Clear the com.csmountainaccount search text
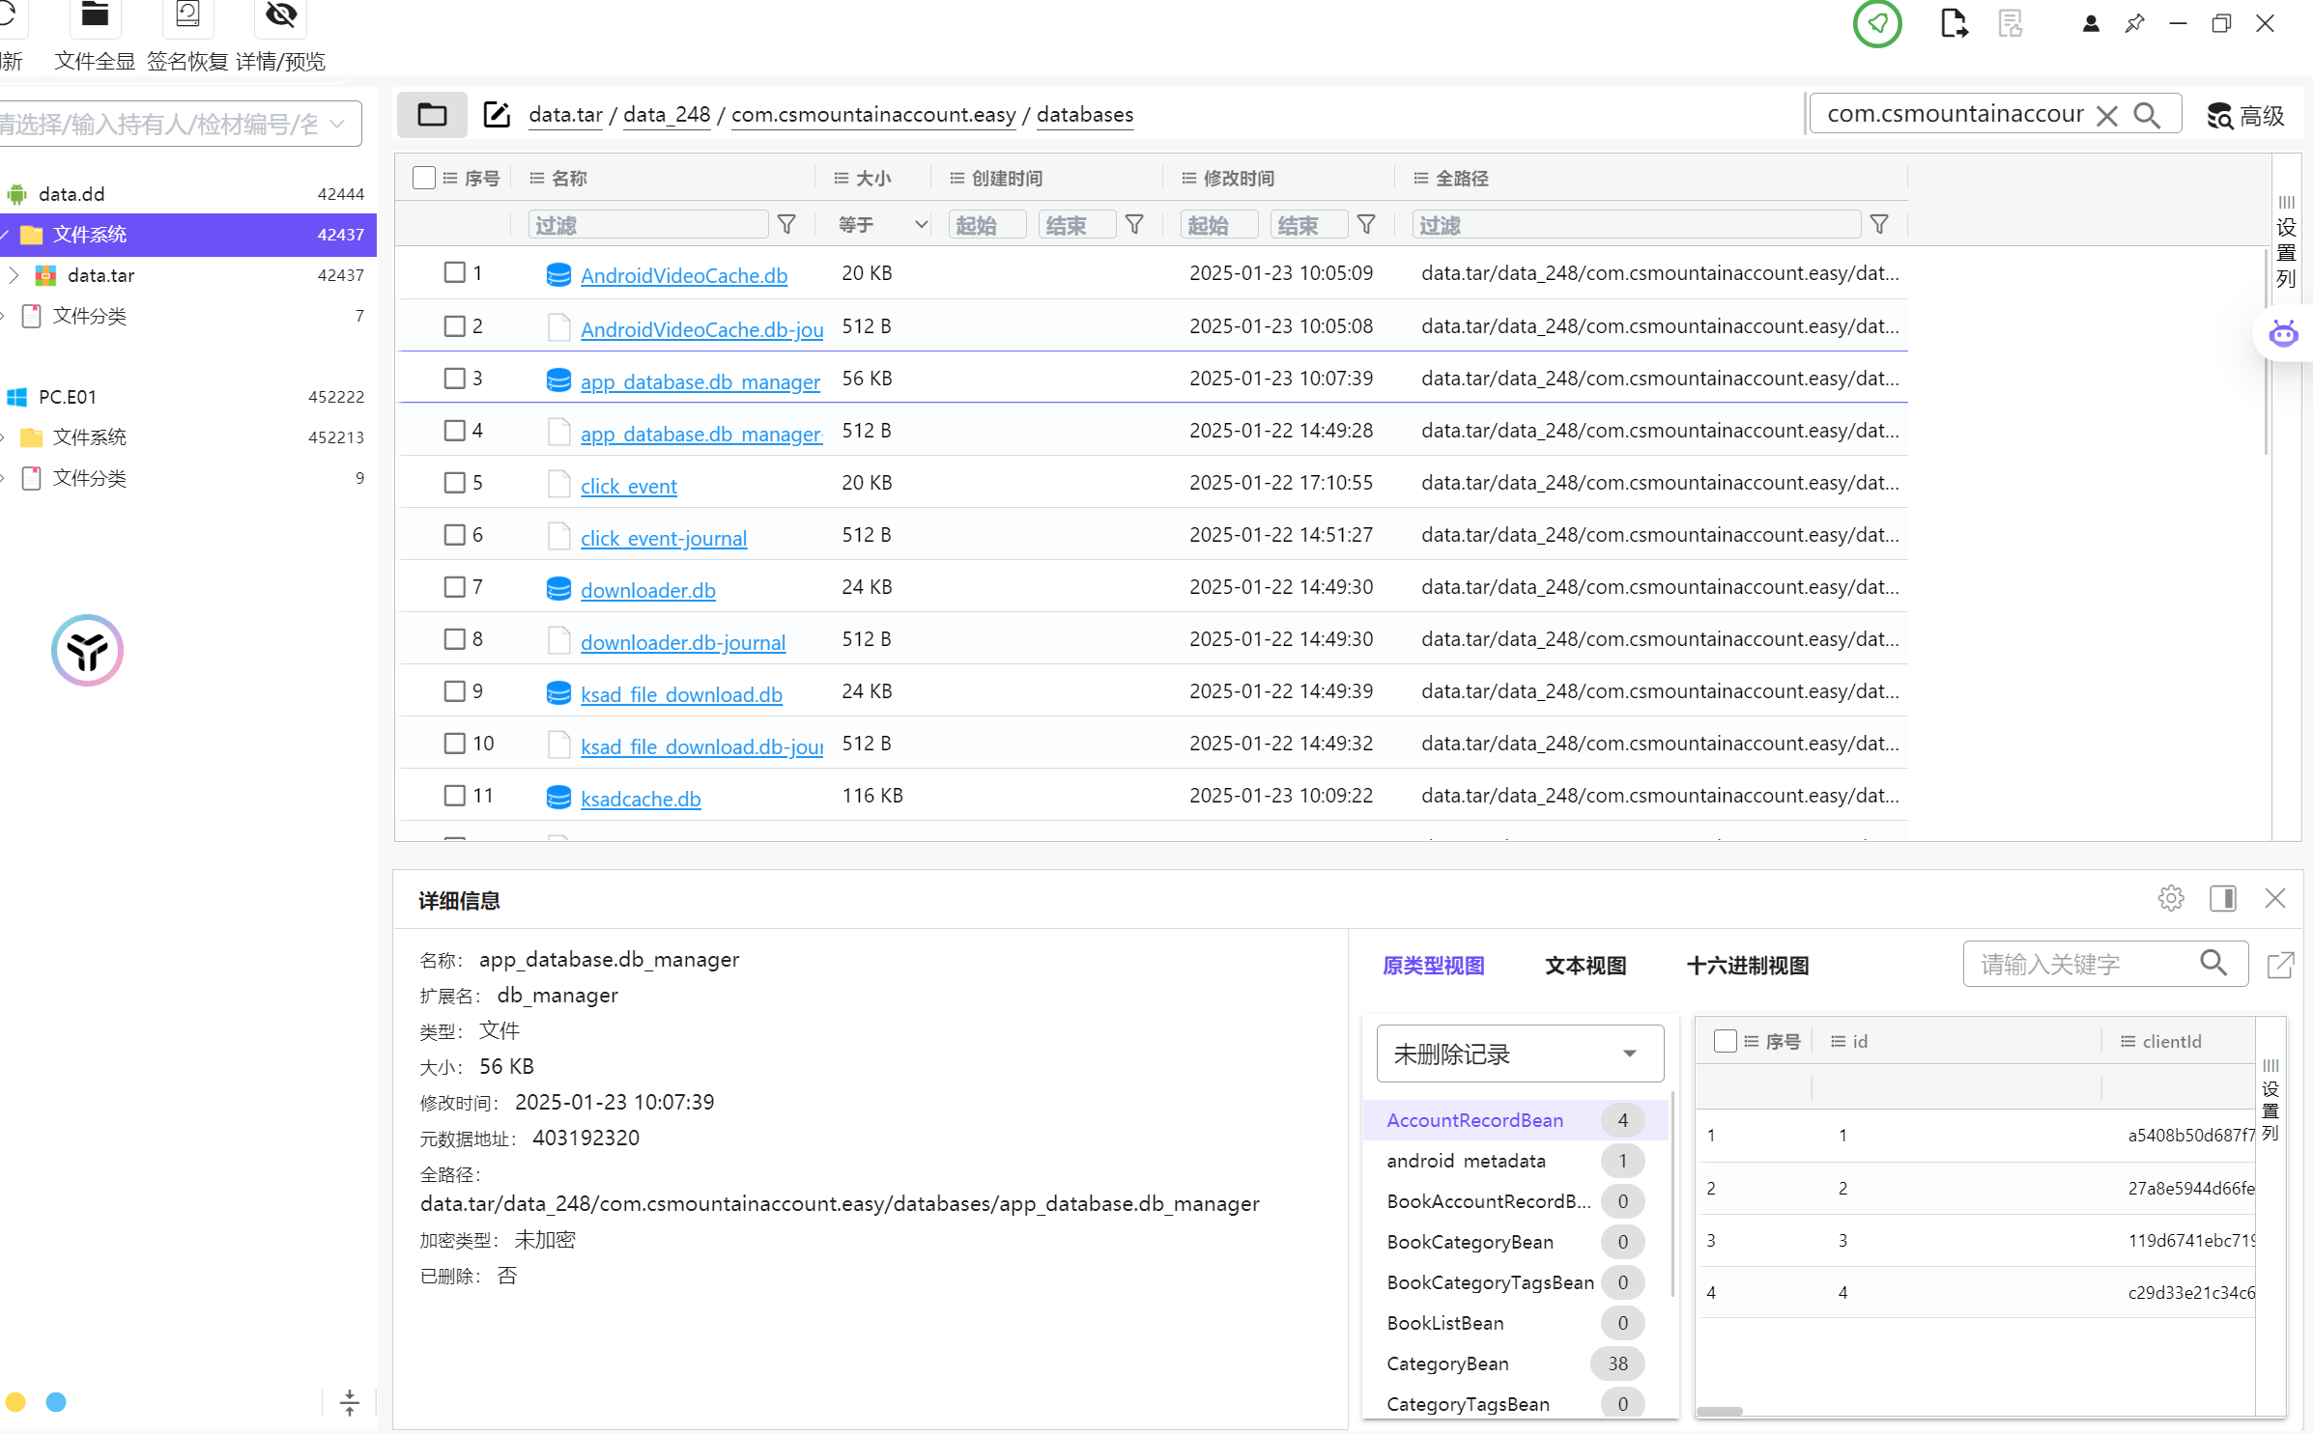The width and height of the screenshot is (2313, 1434). [2106, 116]
